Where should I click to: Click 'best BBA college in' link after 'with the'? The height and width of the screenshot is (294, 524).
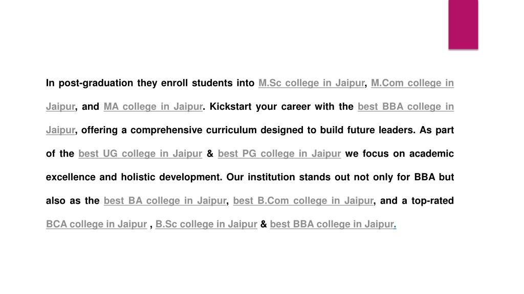(406, 107)
